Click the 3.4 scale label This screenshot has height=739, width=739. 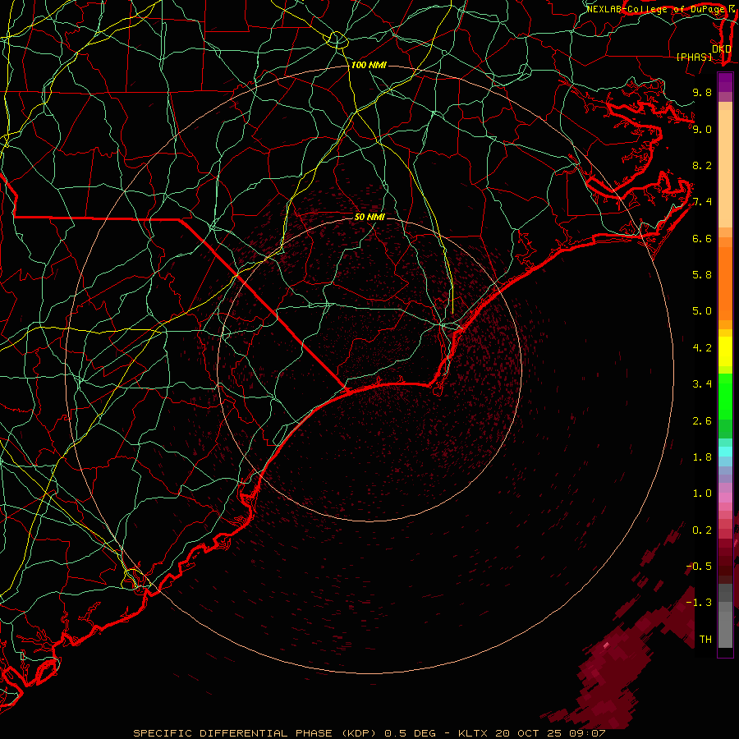pyautogui.click(x=702, y=384)
